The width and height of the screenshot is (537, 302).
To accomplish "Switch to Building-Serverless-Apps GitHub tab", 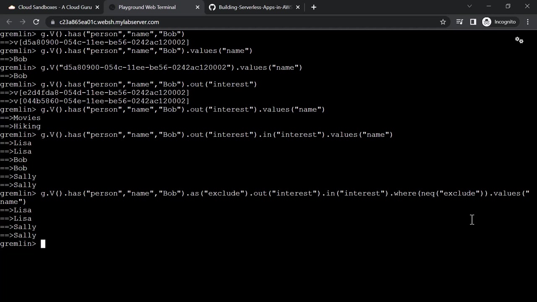I will point(252,7).
